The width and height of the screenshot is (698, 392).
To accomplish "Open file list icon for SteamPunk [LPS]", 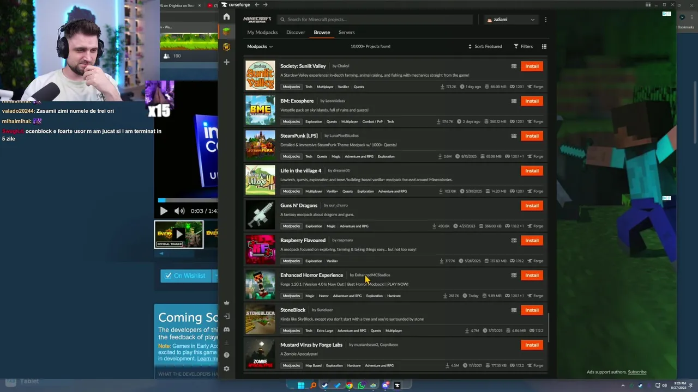I will click(514, 136).
